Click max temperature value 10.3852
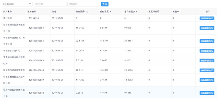 [80, 28]
